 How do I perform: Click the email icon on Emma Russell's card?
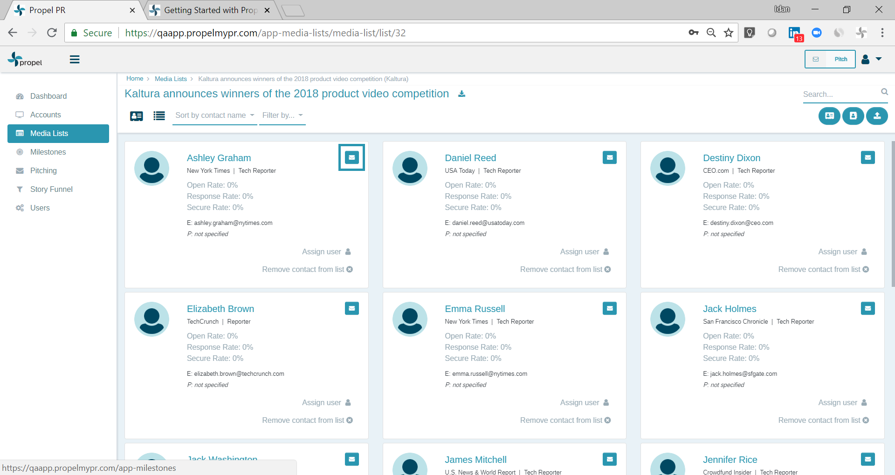[x=610, y=308]
